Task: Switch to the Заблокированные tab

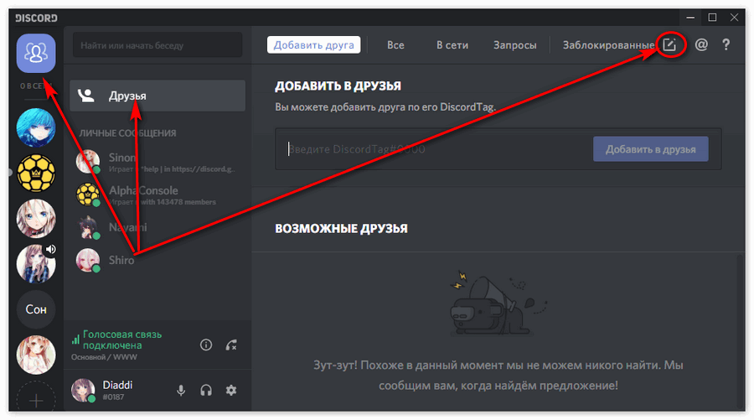Action: (x=608, y=44)
